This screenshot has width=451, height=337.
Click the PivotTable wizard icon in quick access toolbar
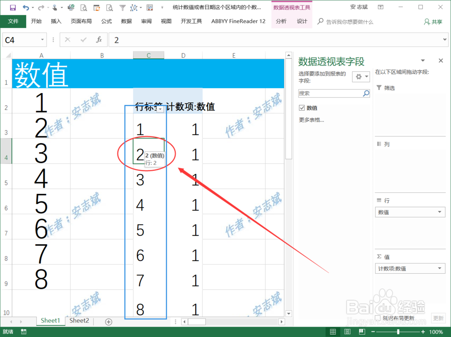(150, 8)
